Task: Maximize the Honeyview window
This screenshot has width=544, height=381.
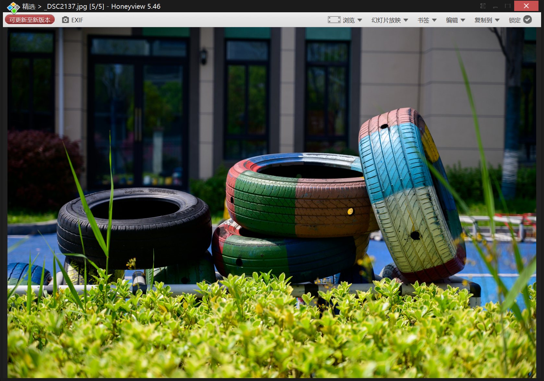Action: tap(508, 6)
